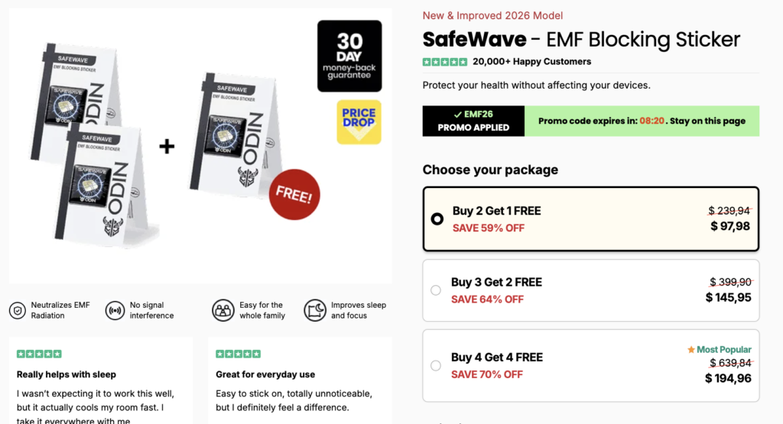Click the family icon for whole family
783x424 pixels.
223,310
